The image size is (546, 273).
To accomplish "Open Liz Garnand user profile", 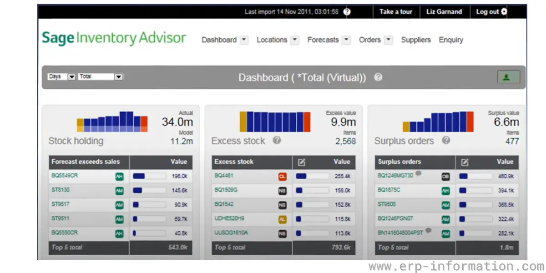I will coord(444,12).
